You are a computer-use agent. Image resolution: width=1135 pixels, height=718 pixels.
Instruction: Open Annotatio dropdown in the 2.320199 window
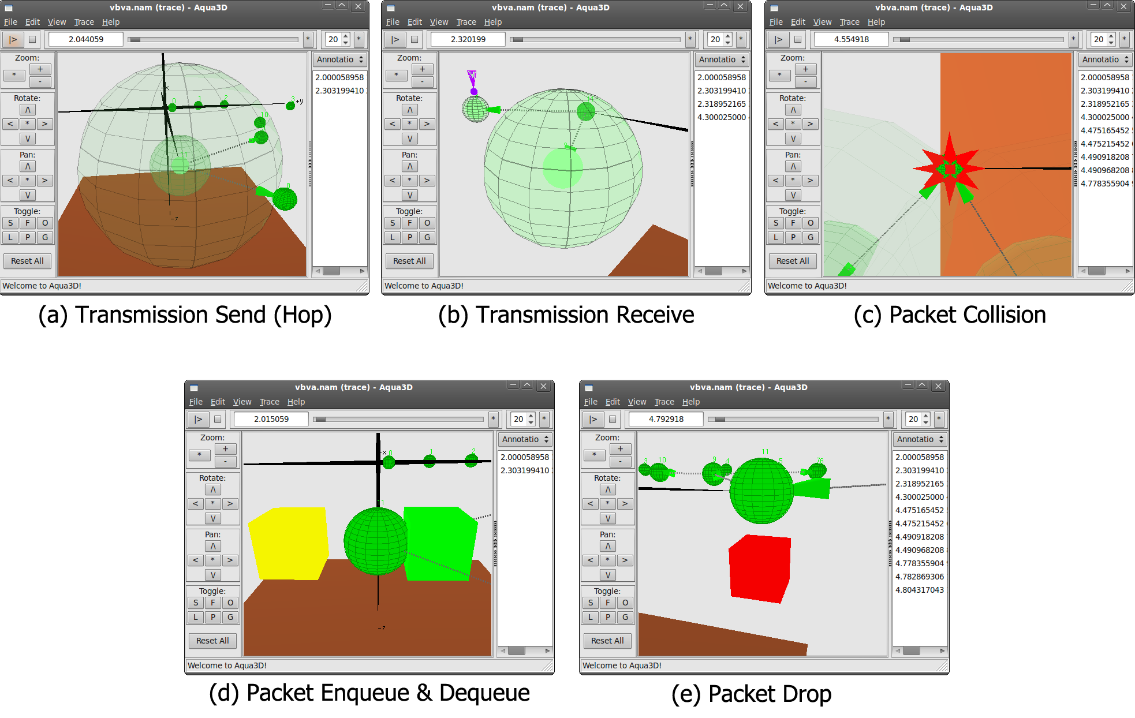click(x=722, y=59)
